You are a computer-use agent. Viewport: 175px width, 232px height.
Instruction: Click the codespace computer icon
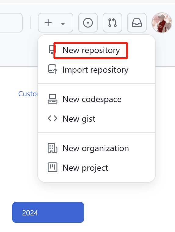[53, 99]
